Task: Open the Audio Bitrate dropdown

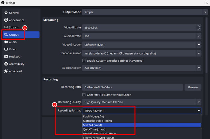Action: tap(141, 36)
